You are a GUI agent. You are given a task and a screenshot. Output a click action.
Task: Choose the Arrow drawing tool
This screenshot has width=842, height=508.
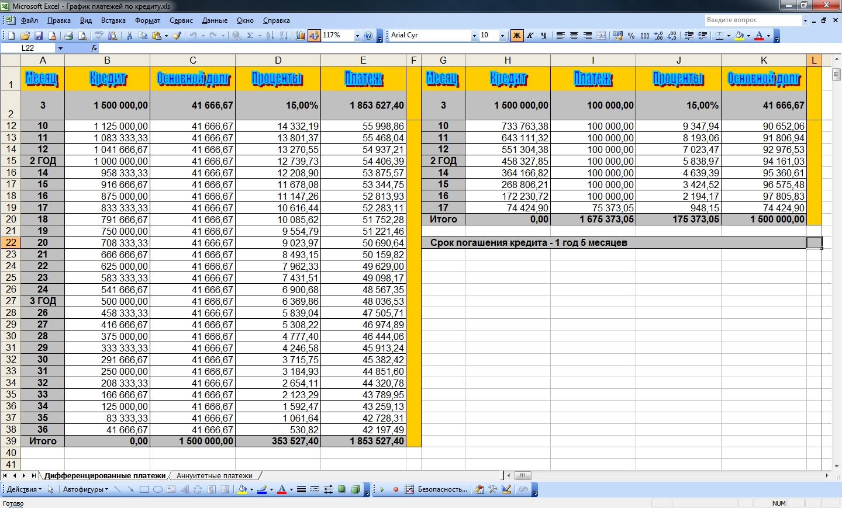130,489
